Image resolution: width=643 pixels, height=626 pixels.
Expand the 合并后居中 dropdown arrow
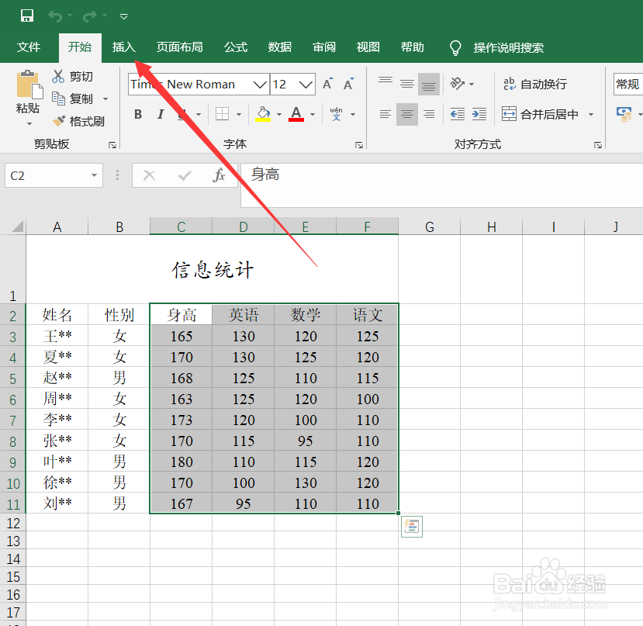[x=591, y=115]
